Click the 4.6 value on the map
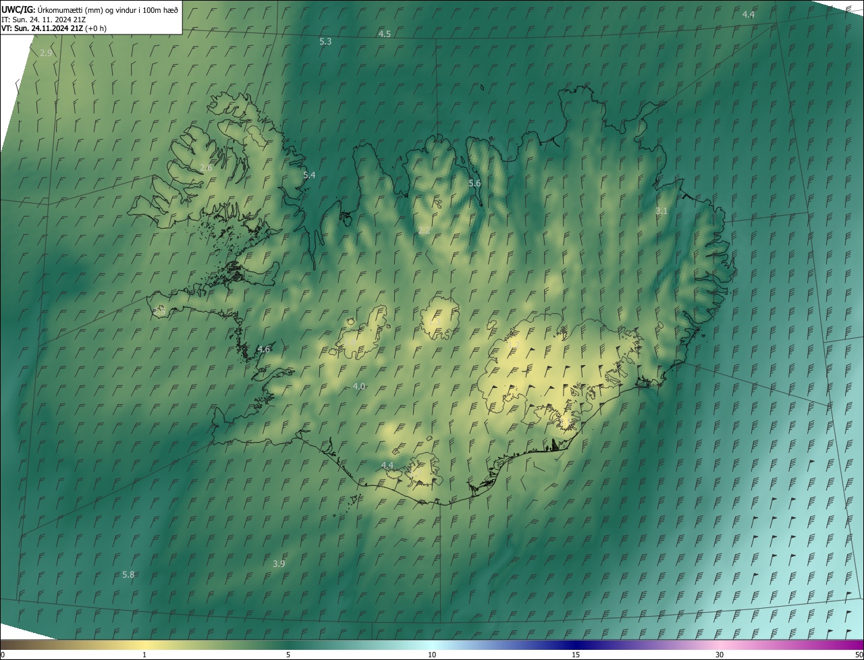The width and height of the screenshot is (864, 660). tap(264, 350)
